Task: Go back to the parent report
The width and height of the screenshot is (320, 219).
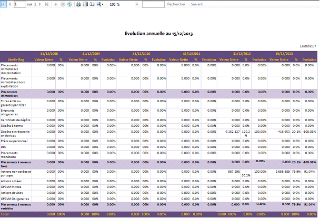Action: [56, 4]
